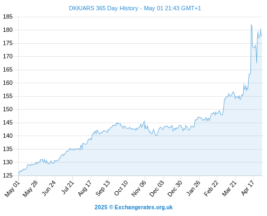Select the May 28 x-axis date label

pos(30,188)
